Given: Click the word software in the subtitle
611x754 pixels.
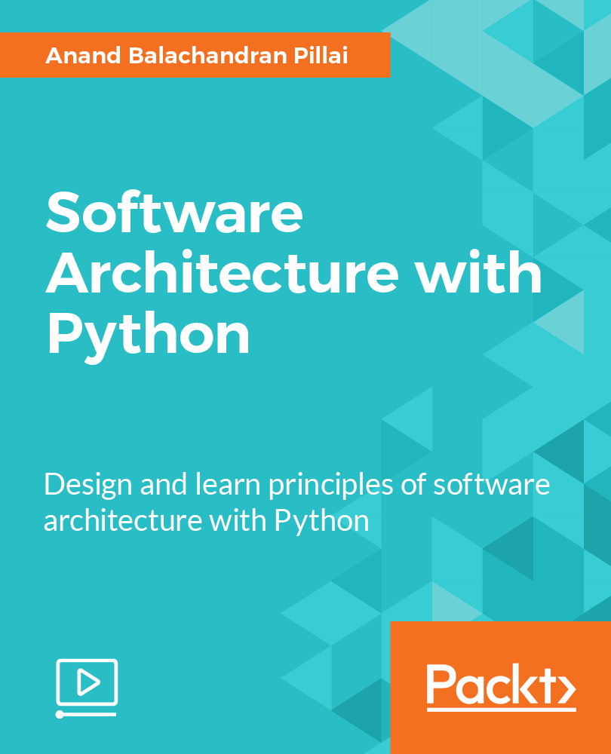Looking at the screenshot, I should [491, 486].
